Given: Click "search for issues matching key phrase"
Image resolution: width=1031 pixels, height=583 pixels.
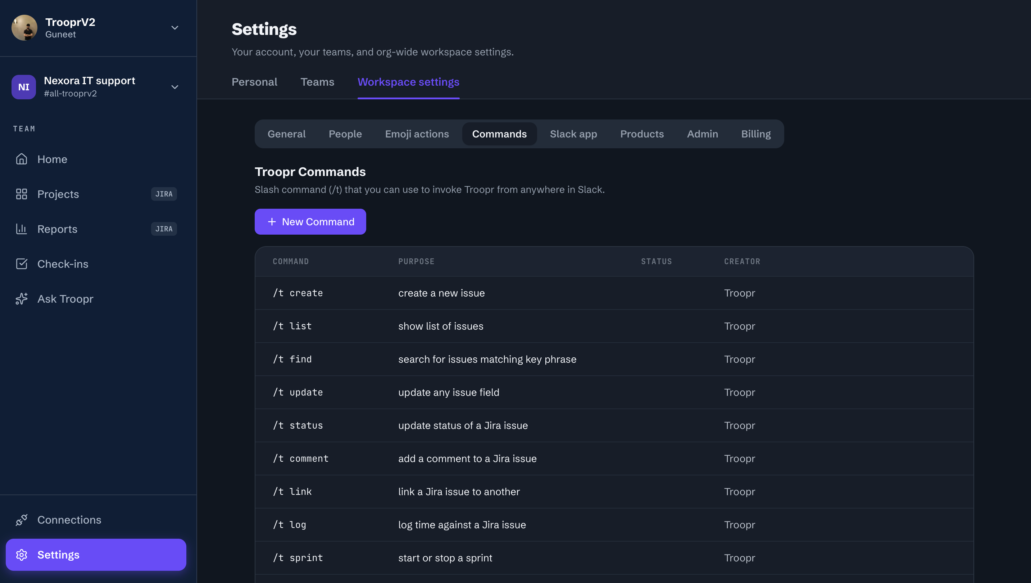Looking at the screenshot, I should coord(487,359).
